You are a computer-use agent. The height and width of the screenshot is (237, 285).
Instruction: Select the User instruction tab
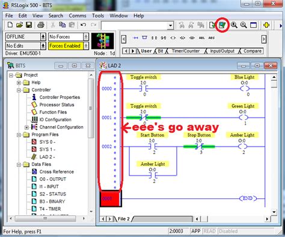click(146, 51)
